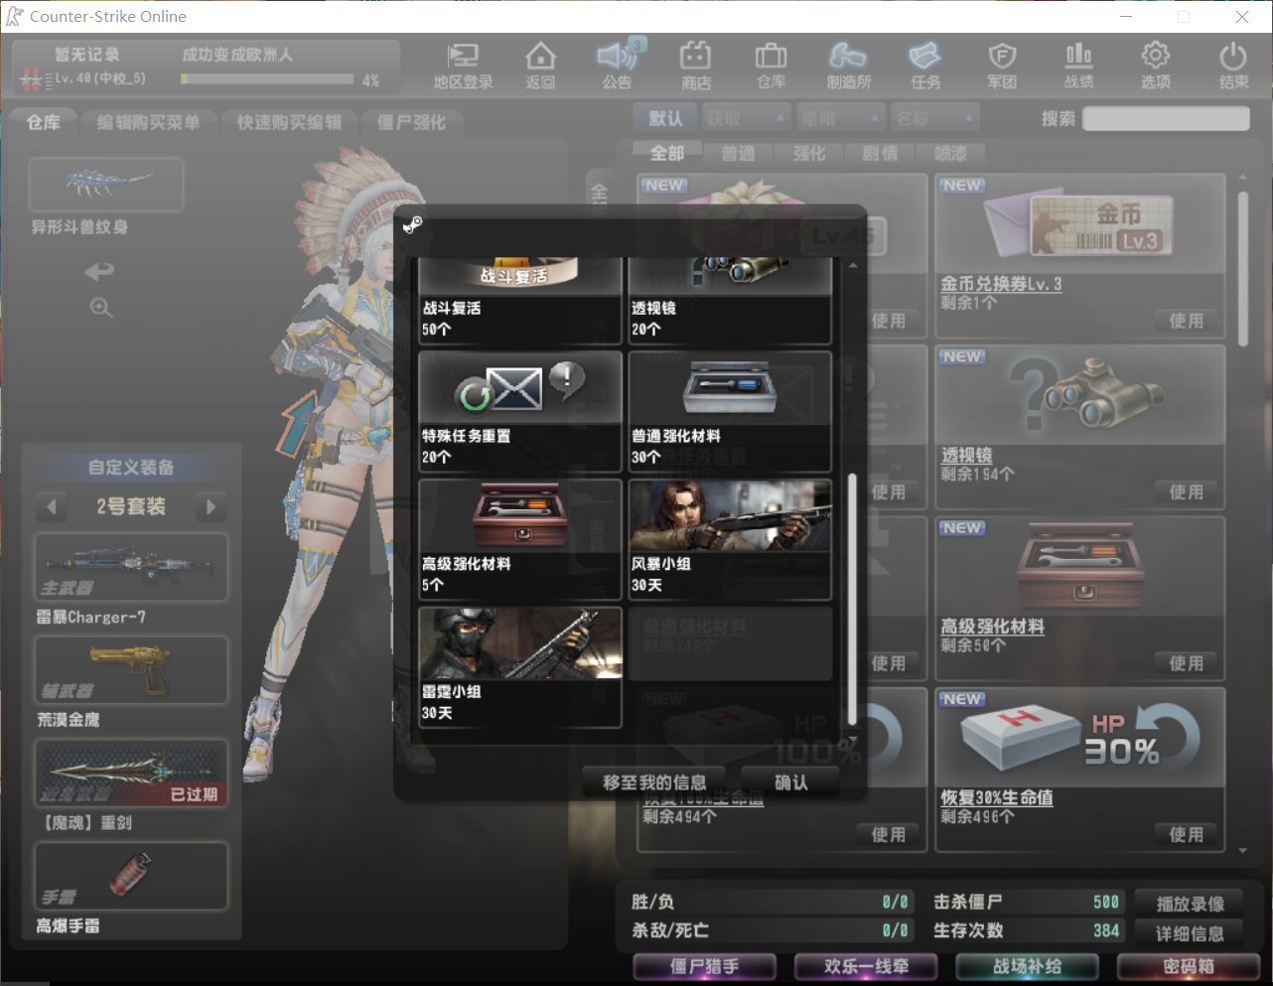The image size is (1273, 986).
Task: Click the popup list scrollbar
Action: (x=852, y=599)
